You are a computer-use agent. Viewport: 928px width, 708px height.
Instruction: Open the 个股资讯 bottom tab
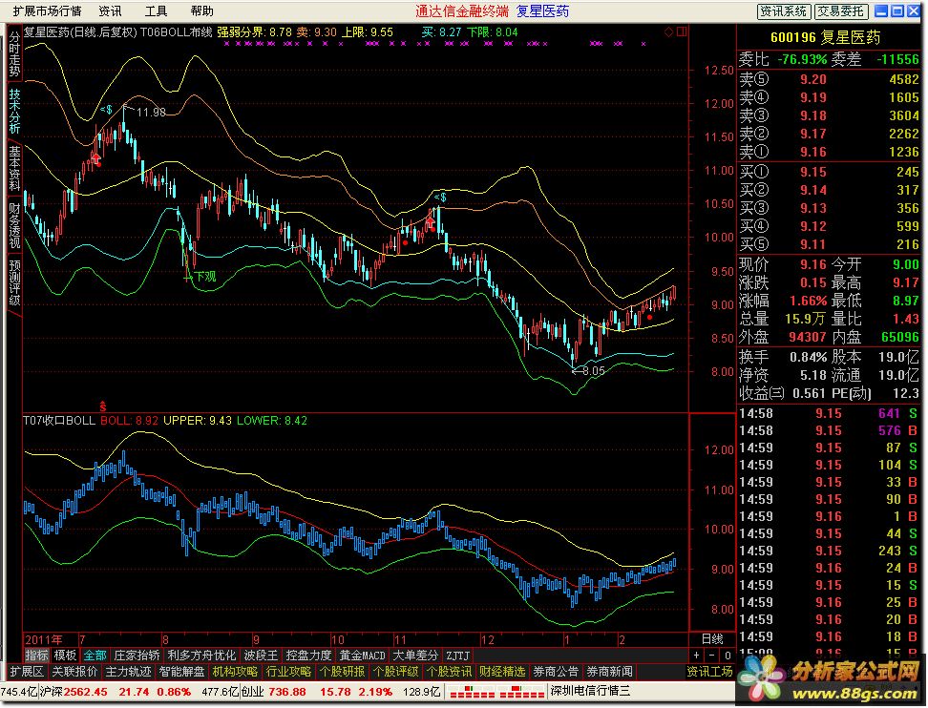pyautogui.click(x=450, y=672)
